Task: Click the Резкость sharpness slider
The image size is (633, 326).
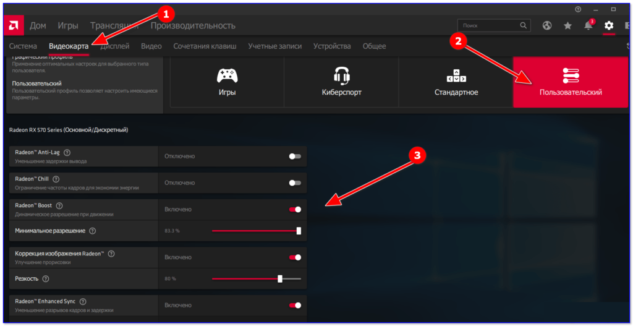Action: tap(257, 279)
